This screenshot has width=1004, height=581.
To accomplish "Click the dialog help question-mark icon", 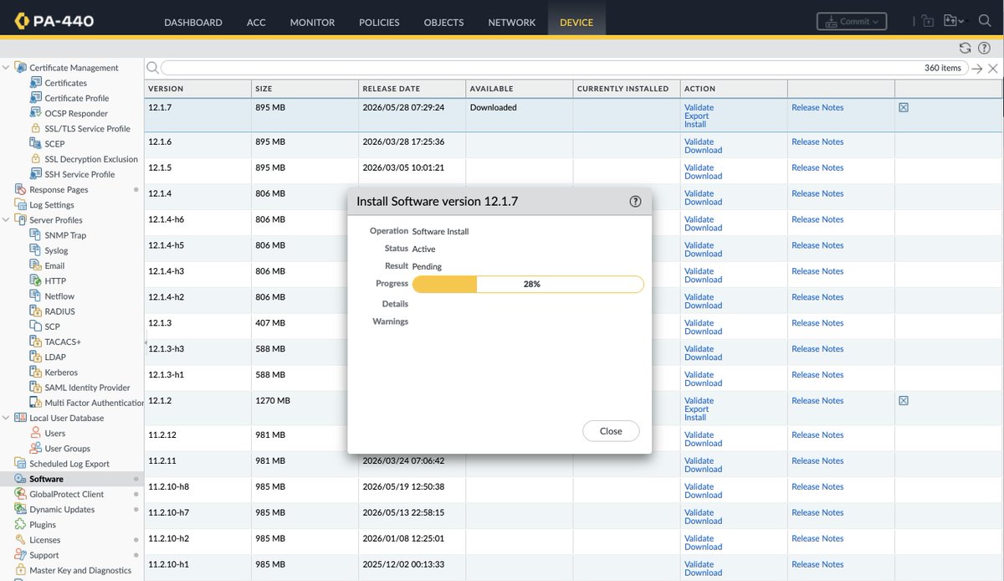I will coord(635,201).
